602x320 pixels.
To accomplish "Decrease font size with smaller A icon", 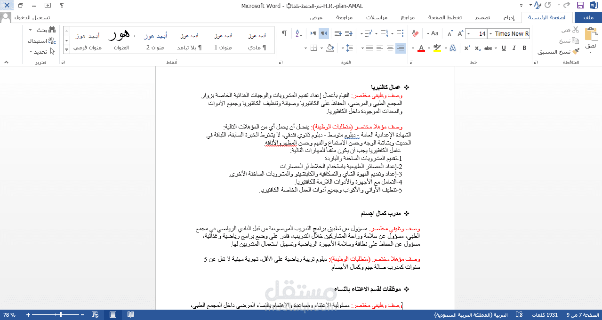I will [x=449, y=34].
